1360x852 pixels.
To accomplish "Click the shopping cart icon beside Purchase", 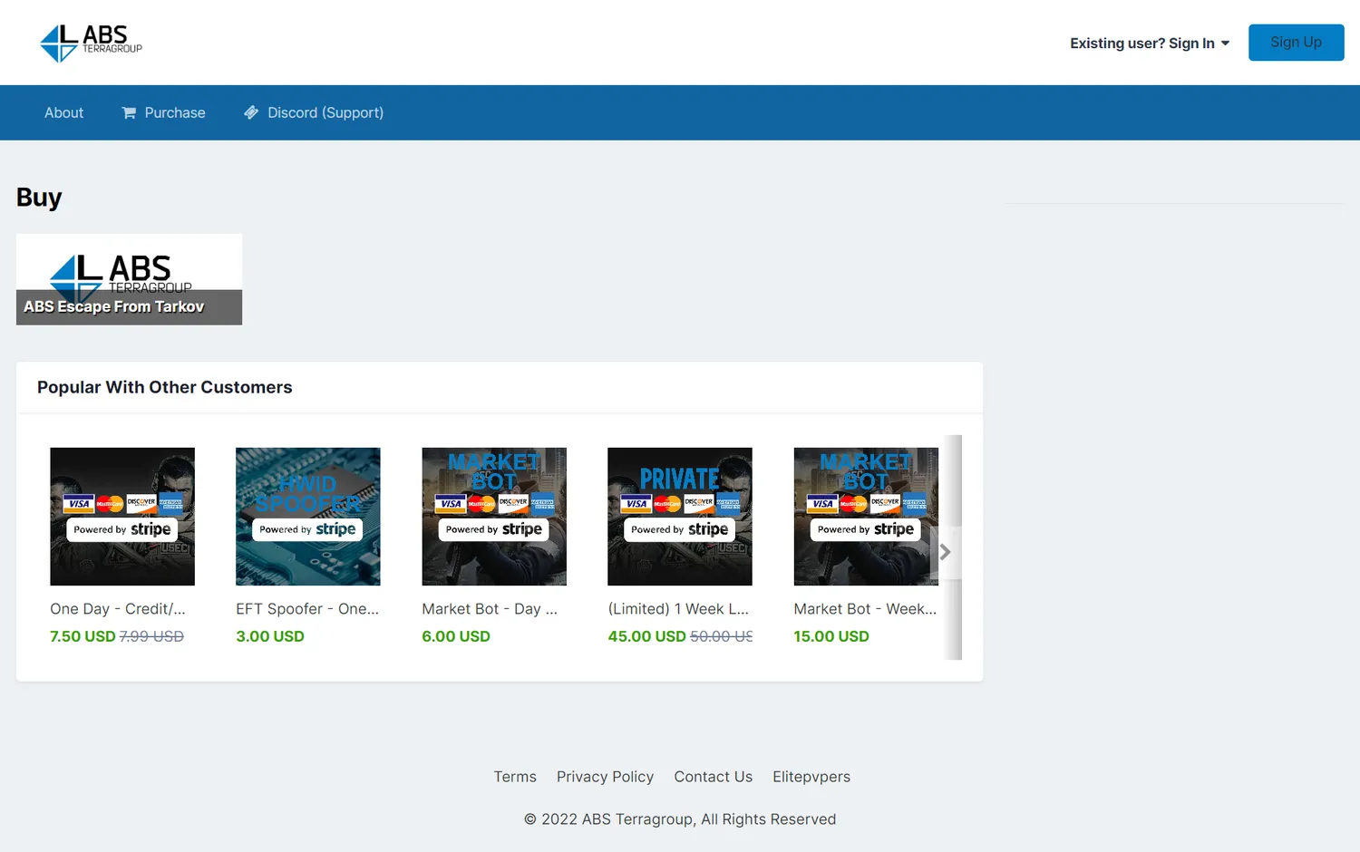I will click(x=129, y=113).
